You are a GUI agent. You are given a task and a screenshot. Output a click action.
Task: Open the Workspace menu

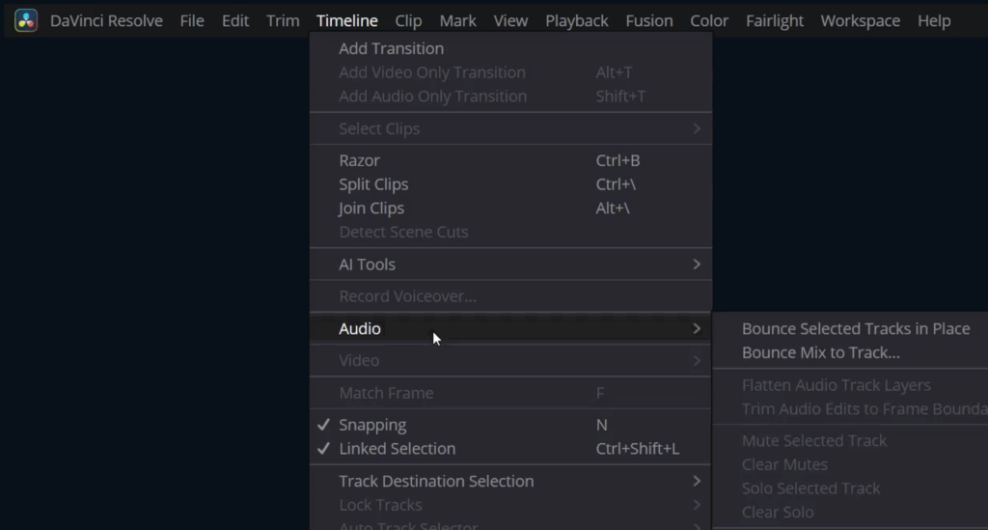pos(860,21)
